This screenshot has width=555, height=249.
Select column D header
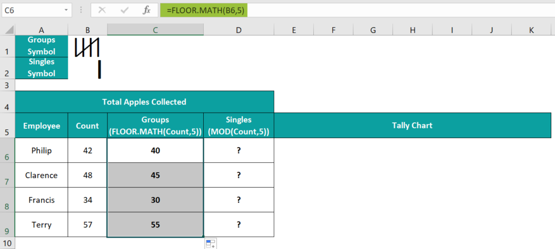(x=238, y=30)
